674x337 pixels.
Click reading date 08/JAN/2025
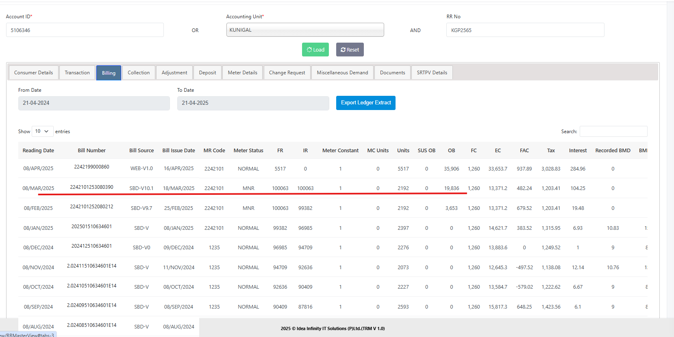tap(38, 228)
